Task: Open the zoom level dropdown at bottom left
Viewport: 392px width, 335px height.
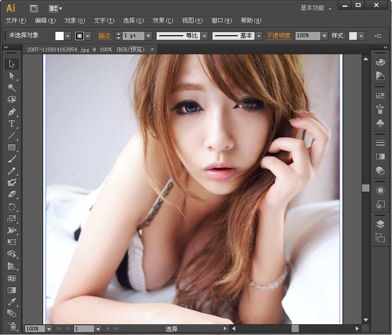Action: pyautogui.click(x=48, y=329)
